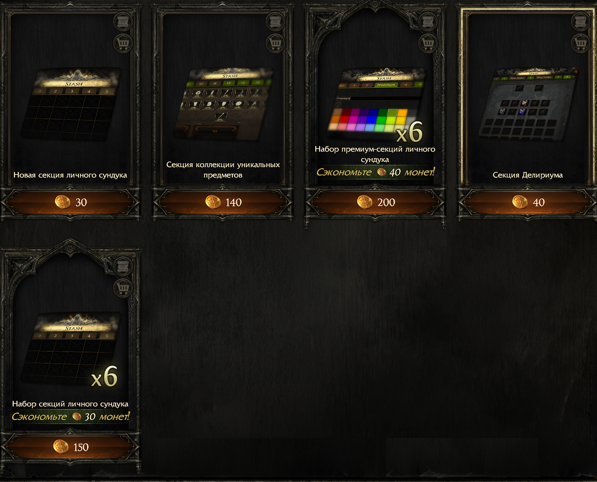This screenshot has height=482, width=597.
Task: Select the Новая секция личного сундука preview
Action: pos(71,105)
